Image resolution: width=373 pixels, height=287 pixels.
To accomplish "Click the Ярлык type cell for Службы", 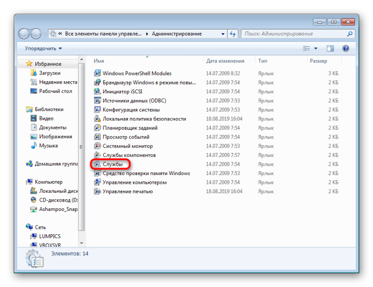I will [x=266, y=164].
